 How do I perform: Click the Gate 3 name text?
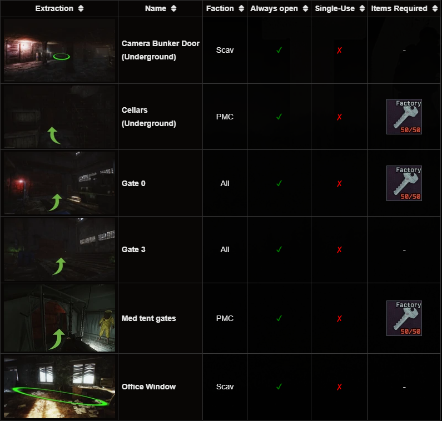pyautogui.click(x=133, y=249)
